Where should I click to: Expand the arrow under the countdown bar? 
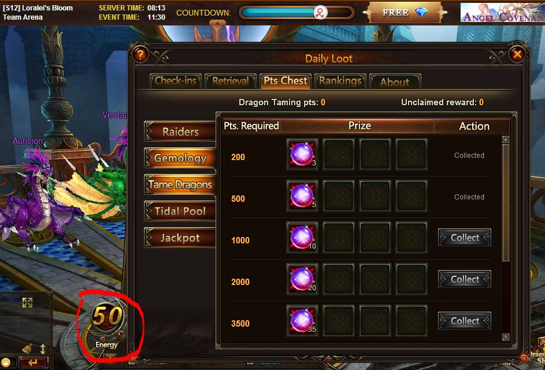tap(217, 23)
